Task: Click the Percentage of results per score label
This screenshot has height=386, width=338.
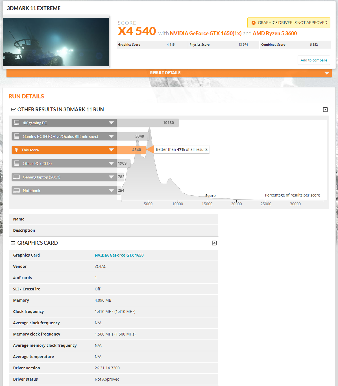Action: pos(293,195)
